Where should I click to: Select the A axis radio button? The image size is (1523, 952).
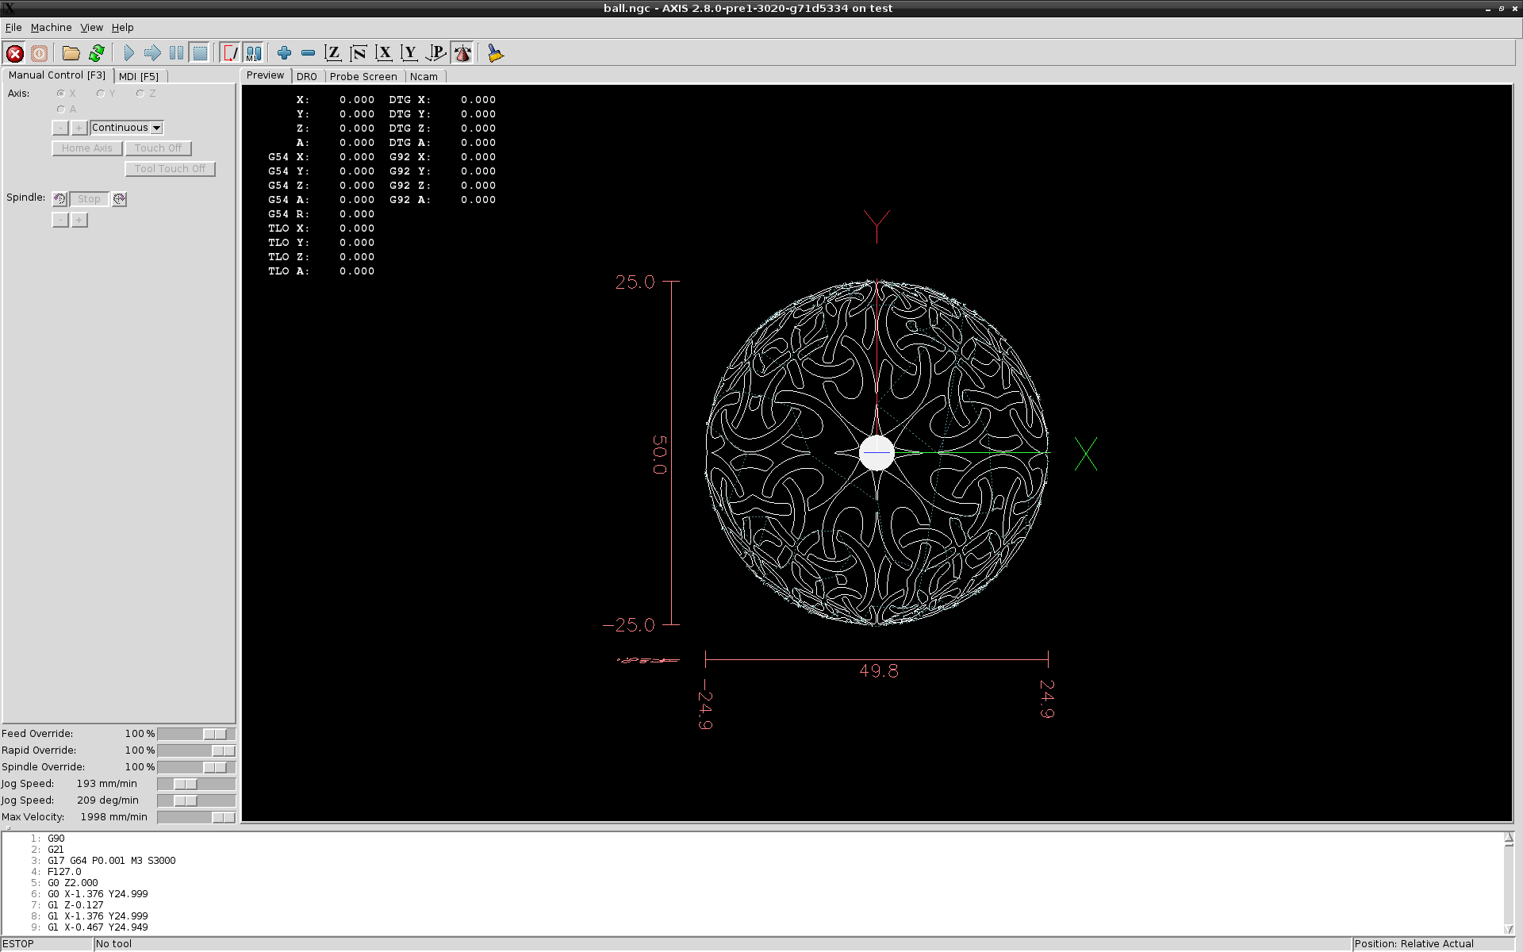(61, 109)
